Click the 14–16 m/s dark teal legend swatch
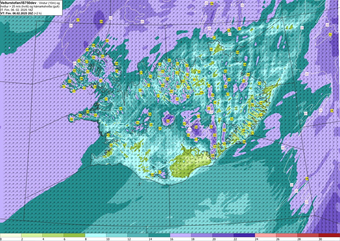340x241 pixels. point(159,235)
